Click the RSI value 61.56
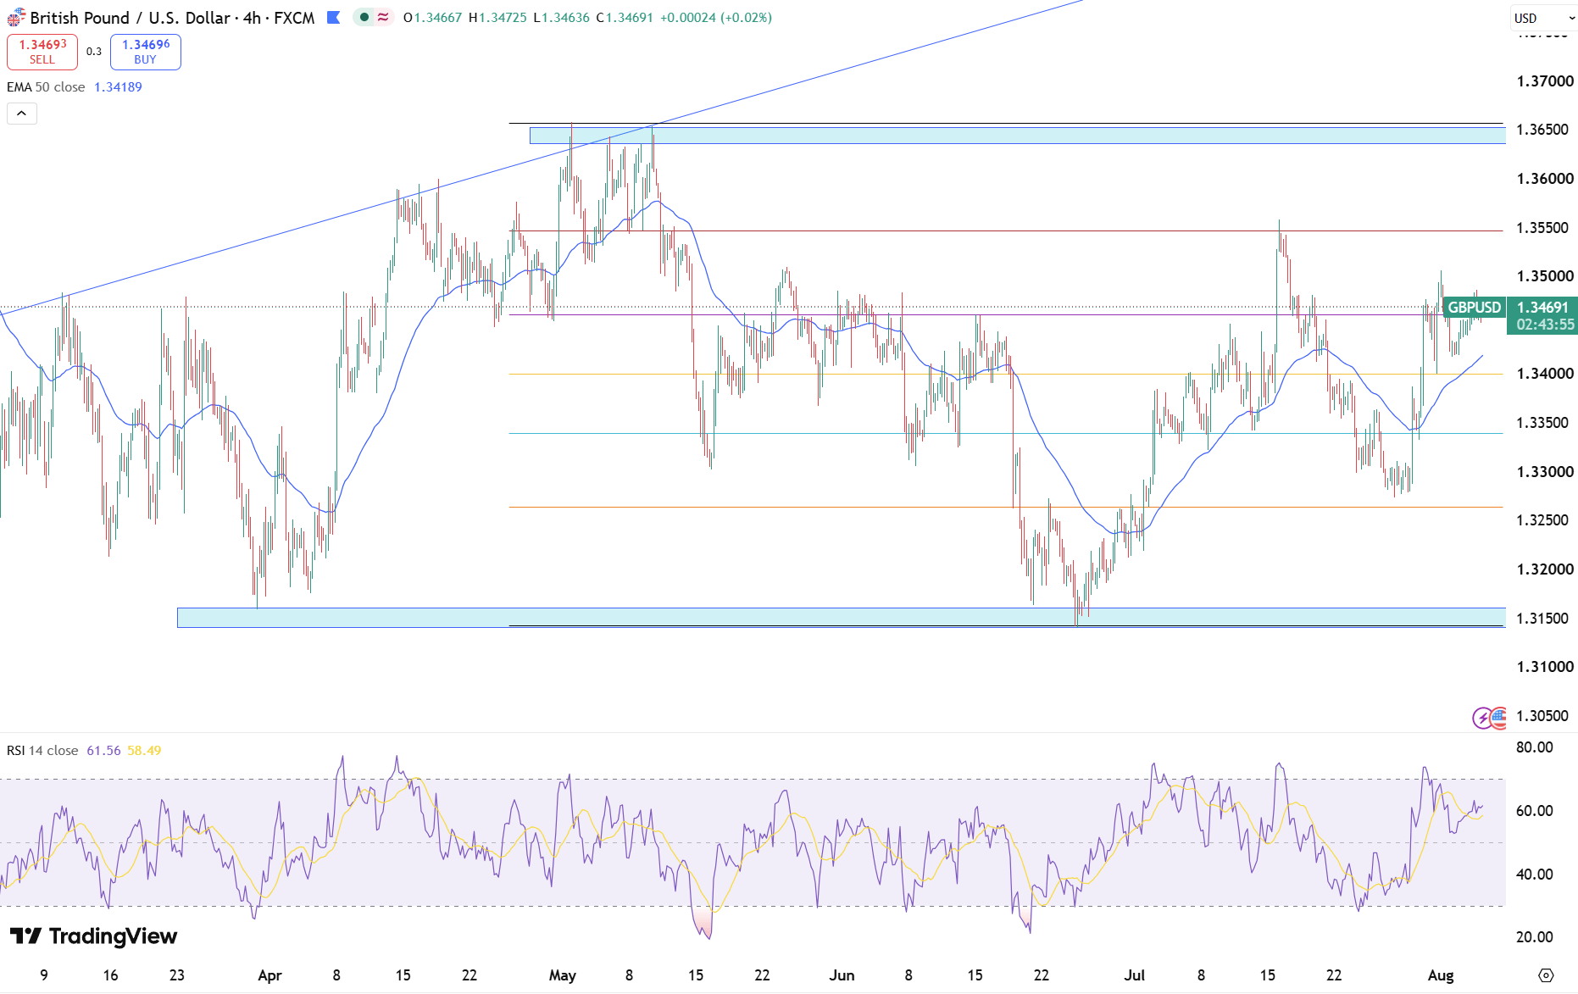Viewport: 1578px width, 994px height. (x=103, y=751)
